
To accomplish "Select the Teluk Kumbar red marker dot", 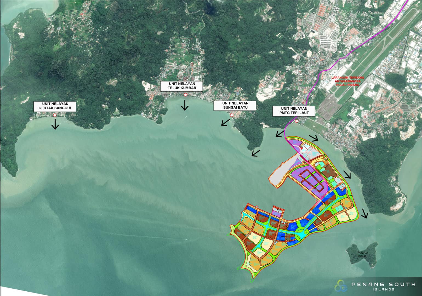I will coord(185,95).
